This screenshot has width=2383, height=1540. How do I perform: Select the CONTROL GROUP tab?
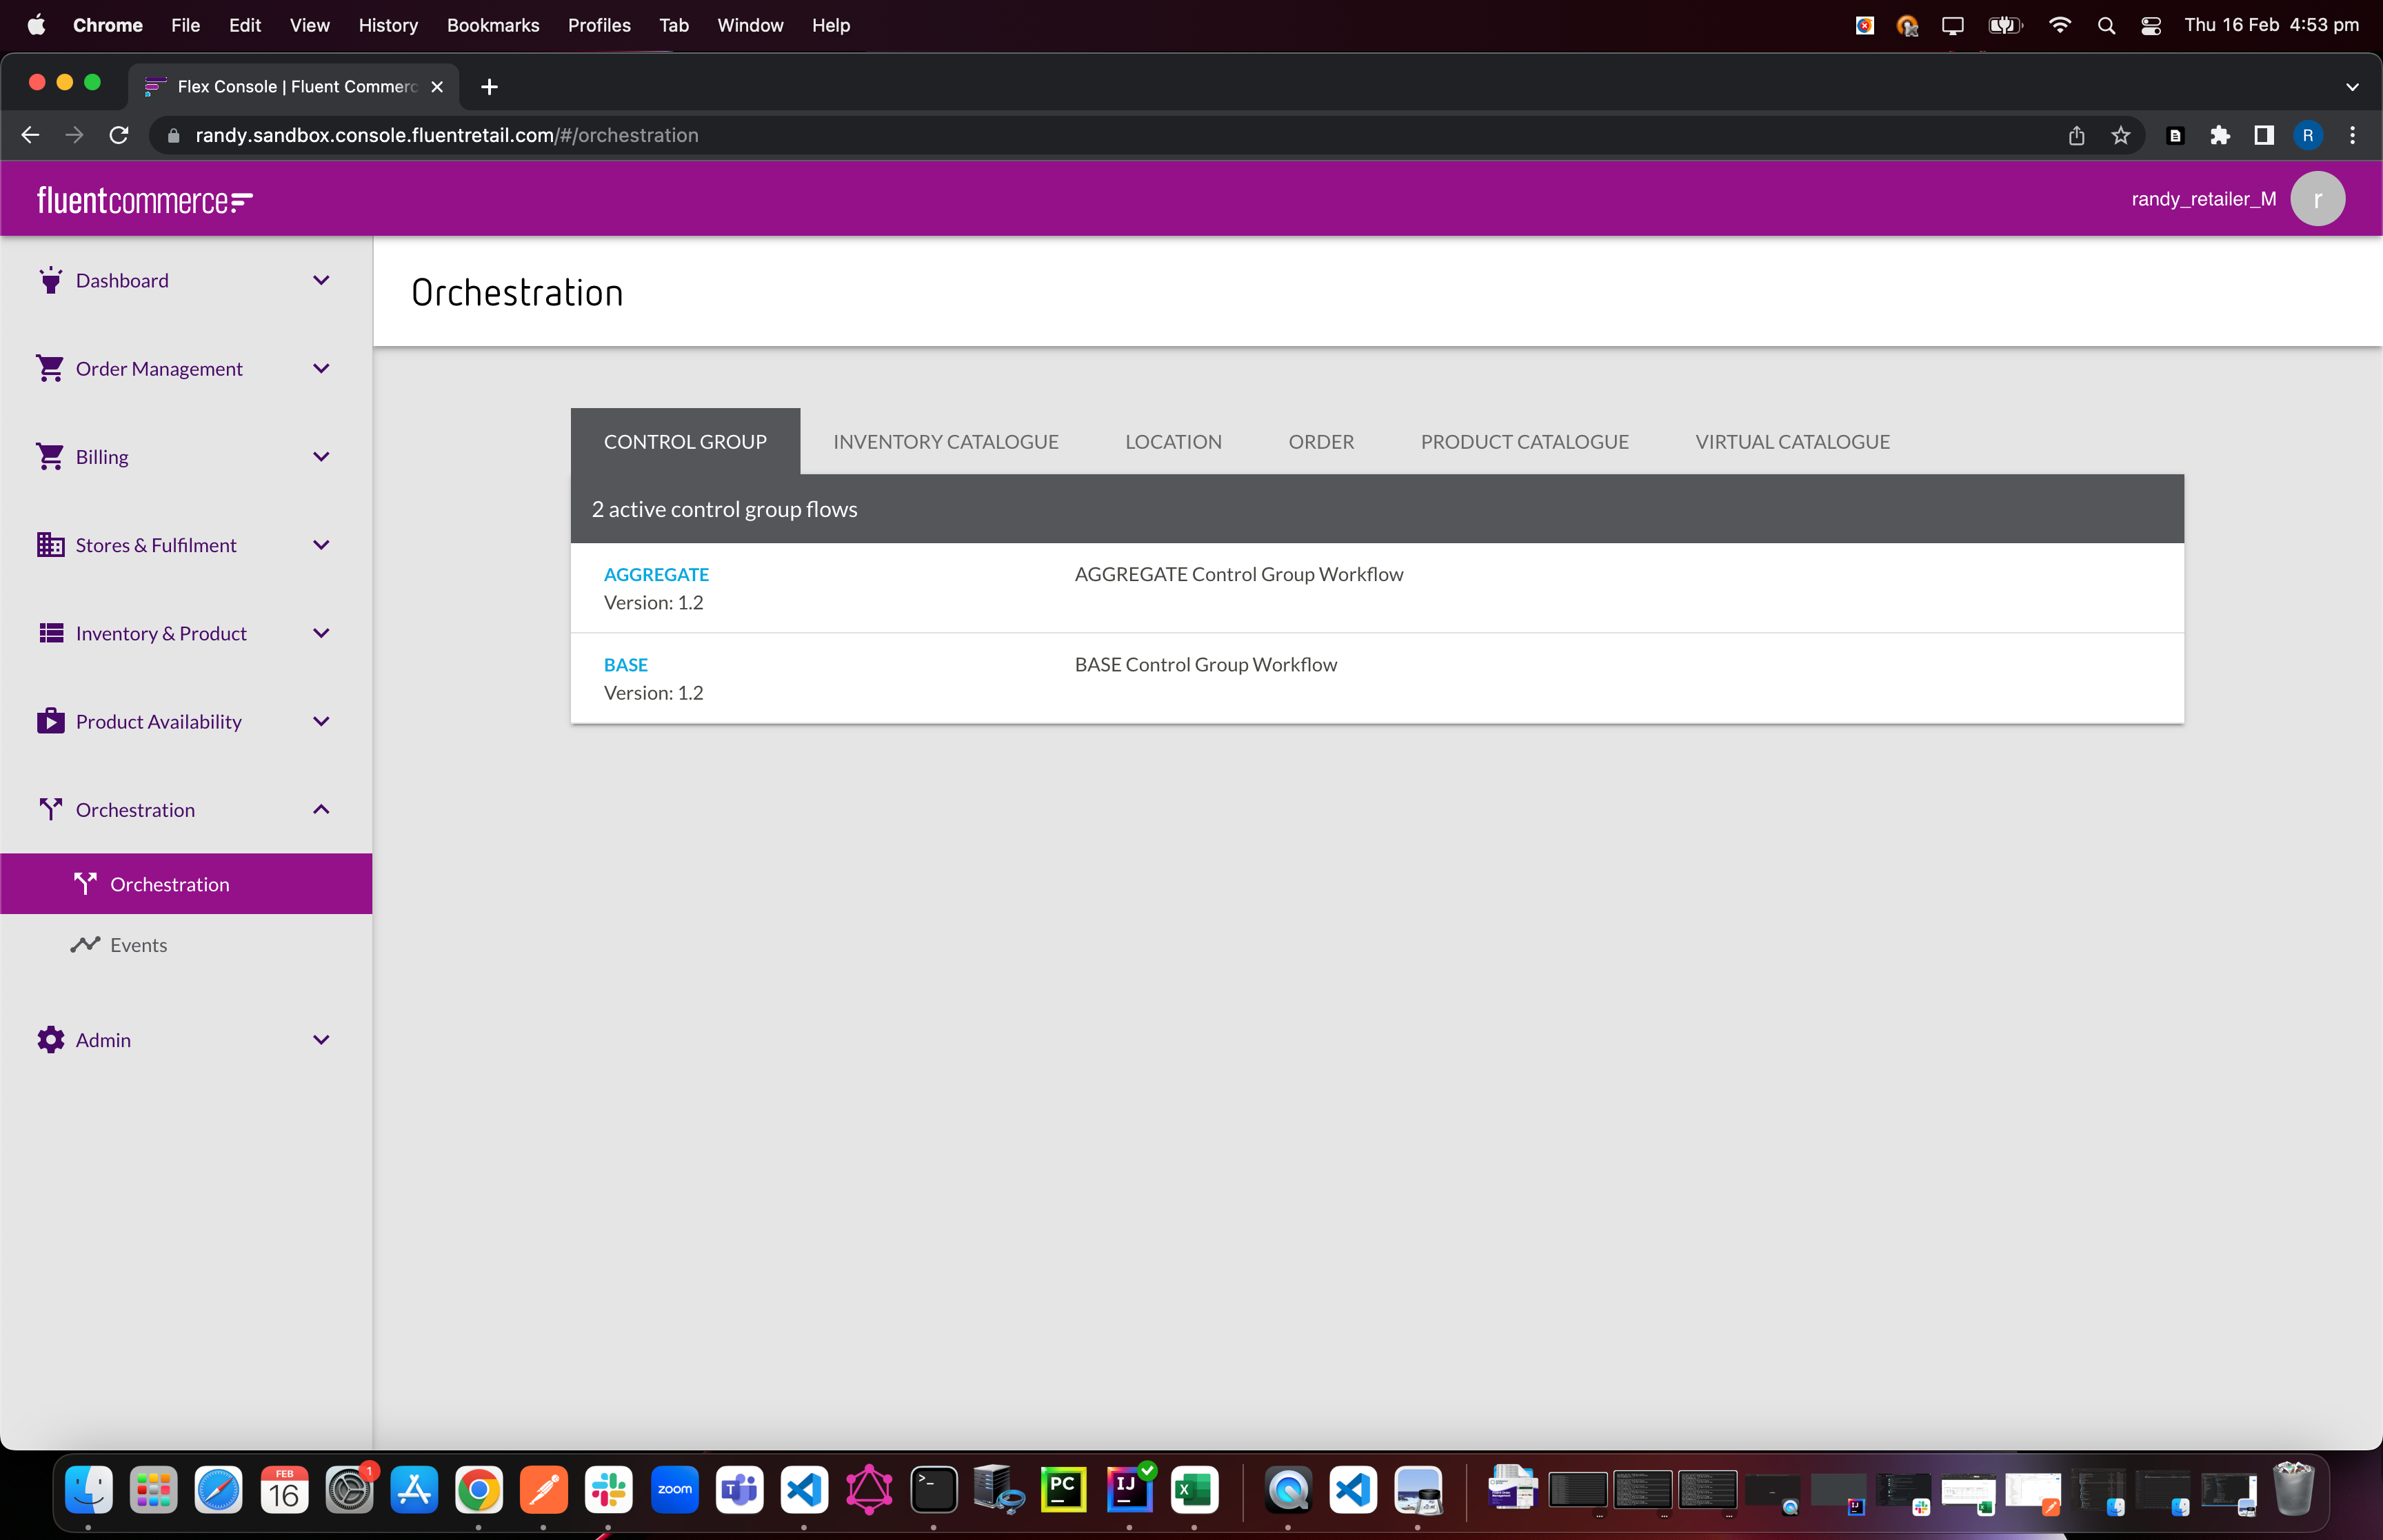(685, 441)
